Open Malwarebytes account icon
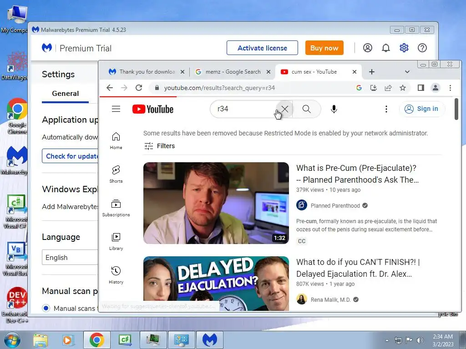 (x=368, y=48)
